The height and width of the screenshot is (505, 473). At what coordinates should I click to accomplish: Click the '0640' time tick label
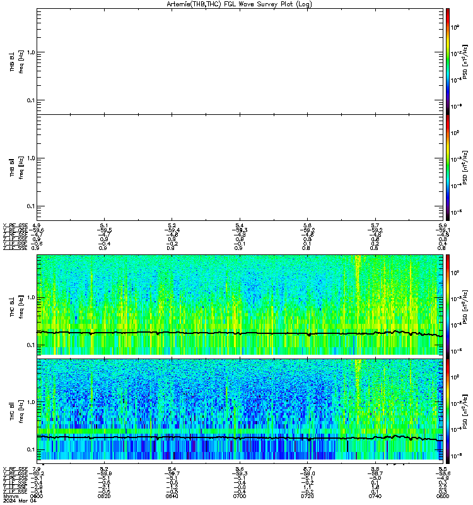click(172, 496)
